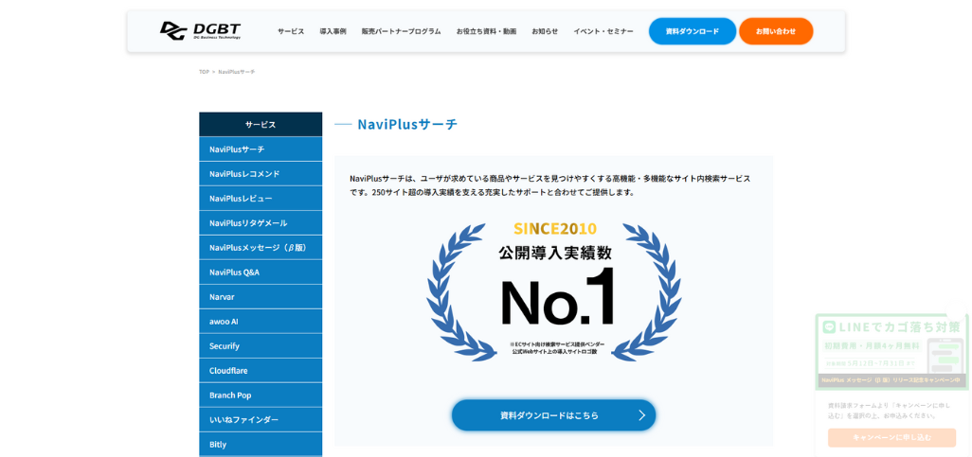Click the NaviPlusサーチ breadcrumb text
This screenshot has width=972, height=457.
(x=236, y=72)
